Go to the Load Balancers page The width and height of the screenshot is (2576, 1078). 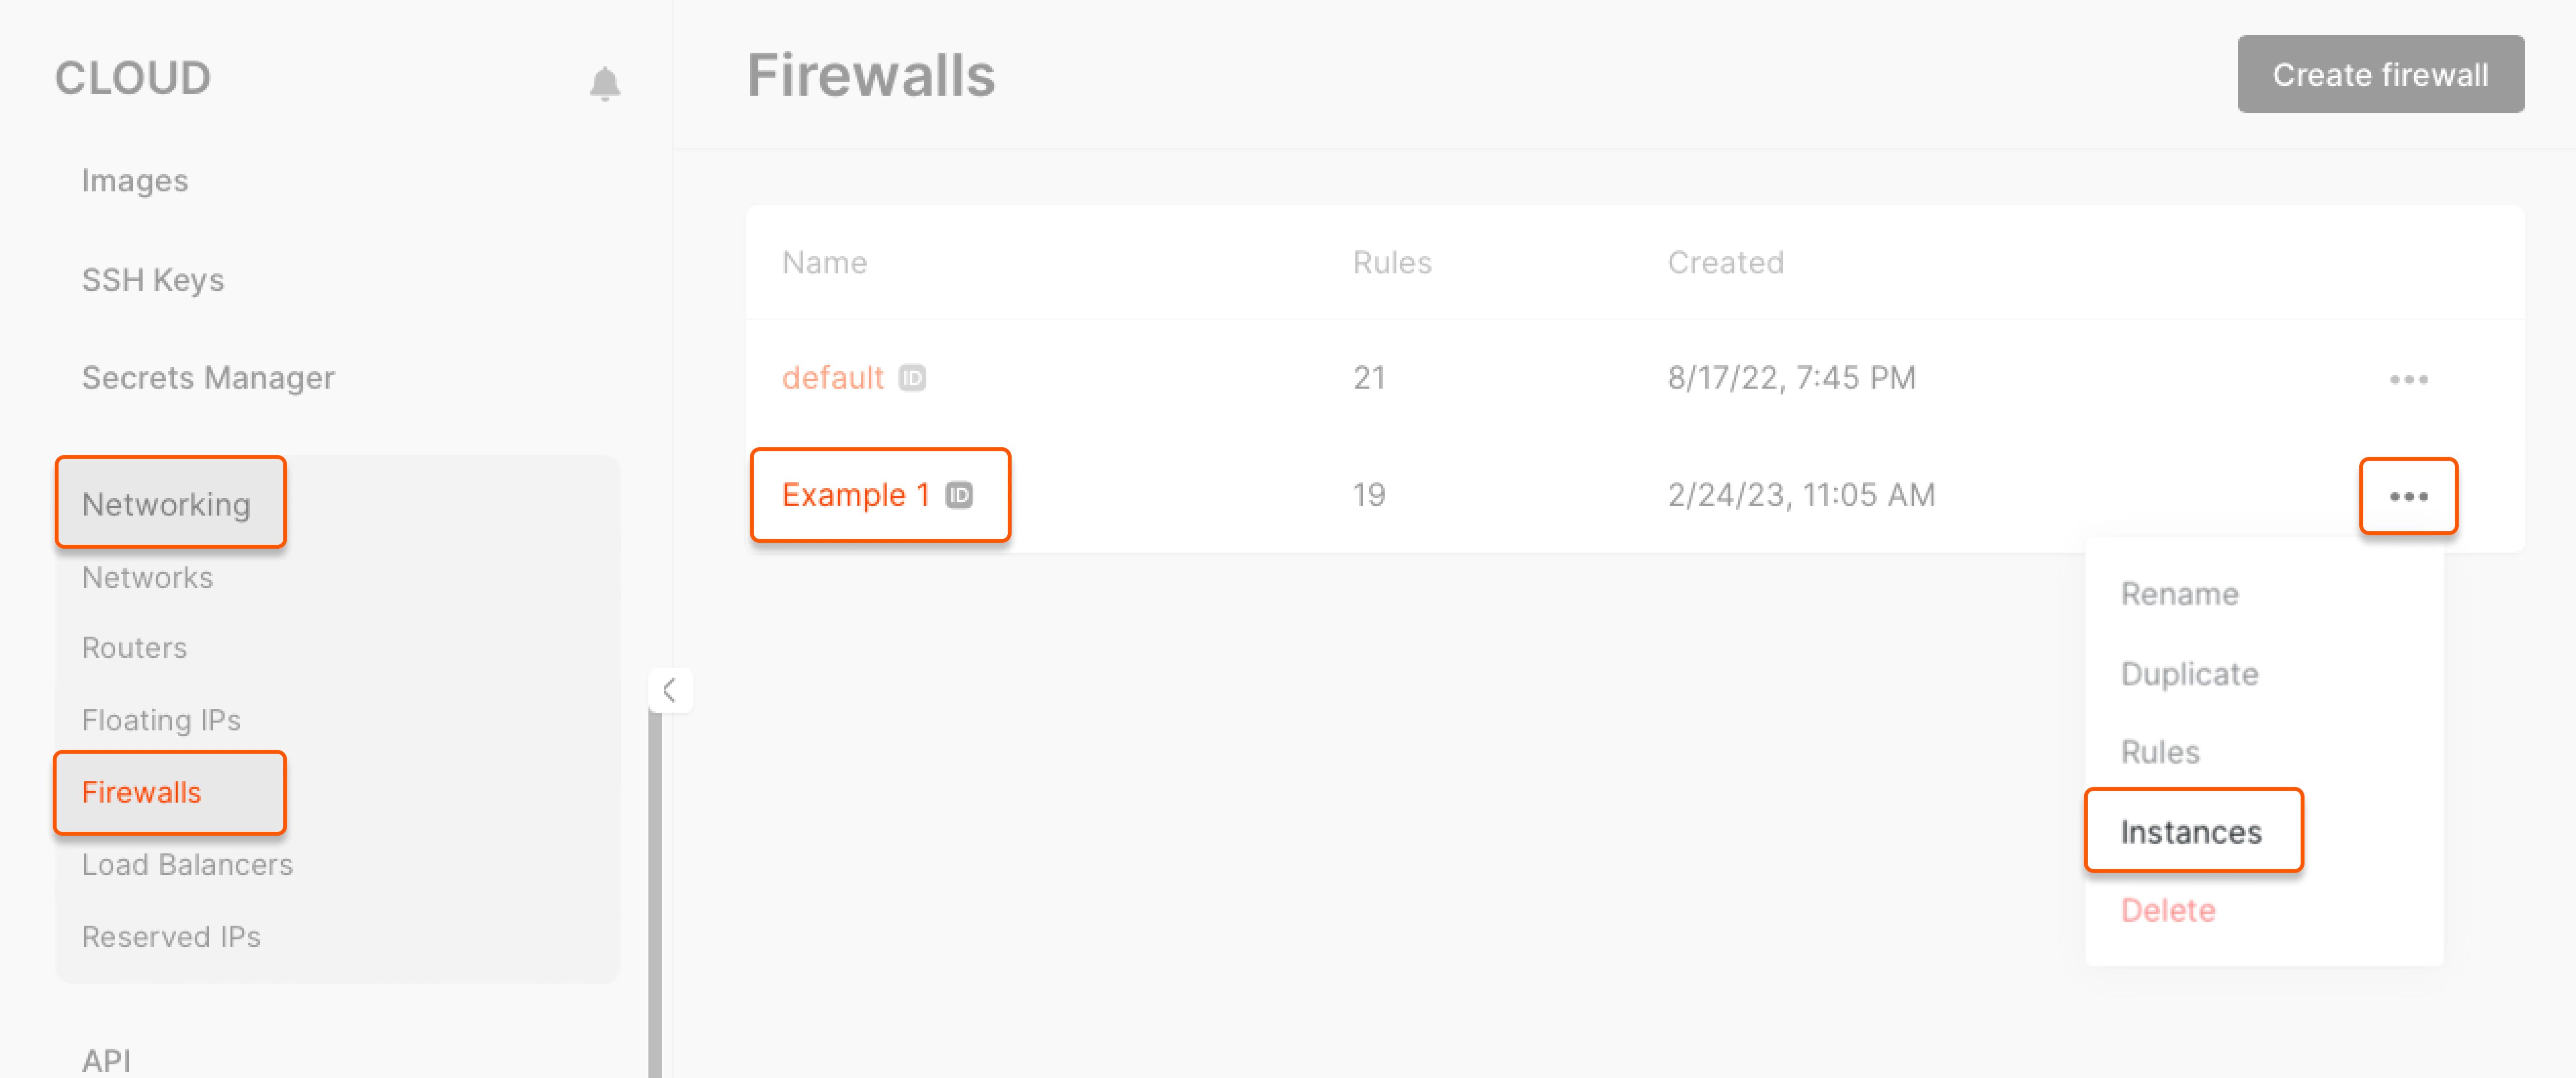pos(187,864)
